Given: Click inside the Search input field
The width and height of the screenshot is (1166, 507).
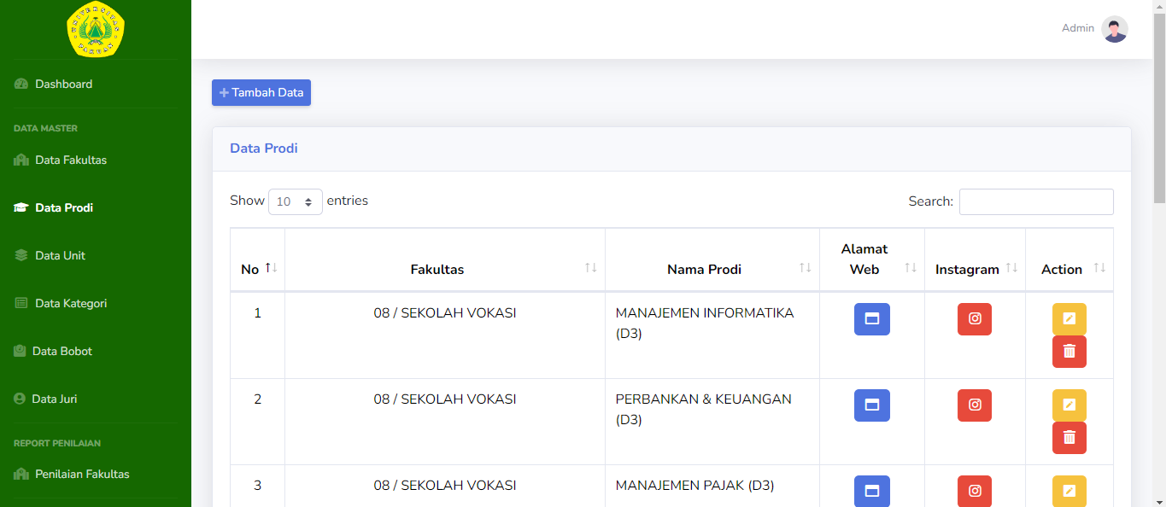Looking at the screenshot, I should 1035,201.
